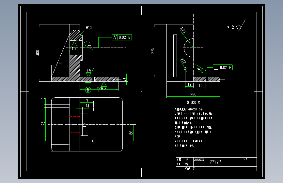Select the 300 vertical dimension text
The width and height of the screenshot is (283, 183).
(38, 53)
